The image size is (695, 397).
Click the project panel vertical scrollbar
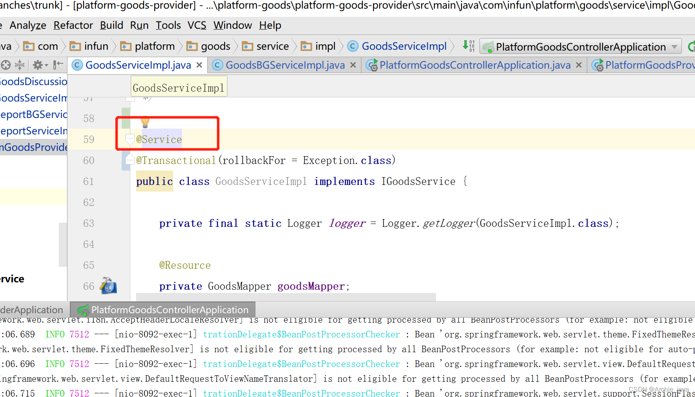pos(63,245)
